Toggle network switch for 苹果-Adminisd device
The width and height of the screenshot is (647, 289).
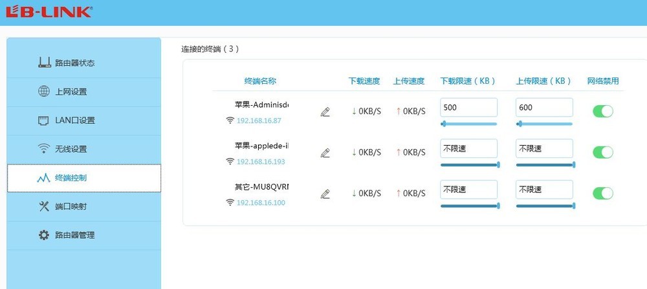point(603,111)
